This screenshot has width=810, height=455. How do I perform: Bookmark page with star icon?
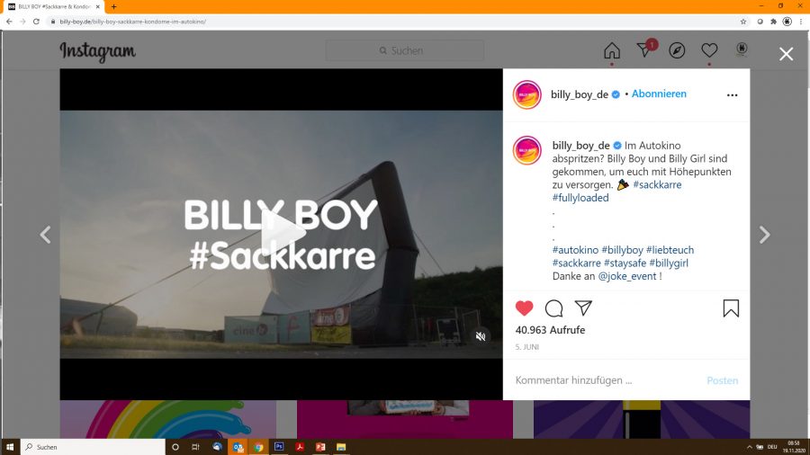coord(743,22)
